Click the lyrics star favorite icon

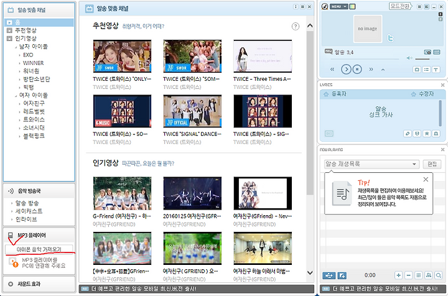427,133
